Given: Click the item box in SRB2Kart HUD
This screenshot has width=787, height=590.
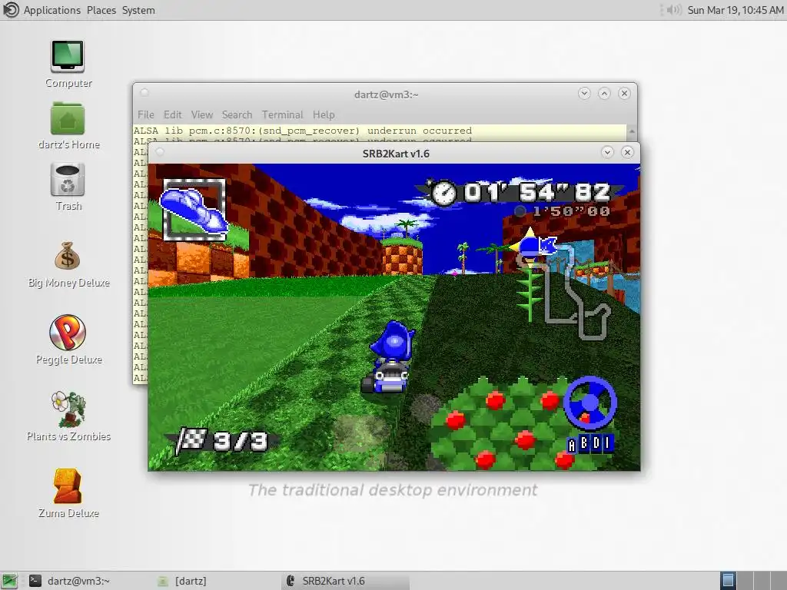Looking at the screenshot, I should (x=194, y=209).
